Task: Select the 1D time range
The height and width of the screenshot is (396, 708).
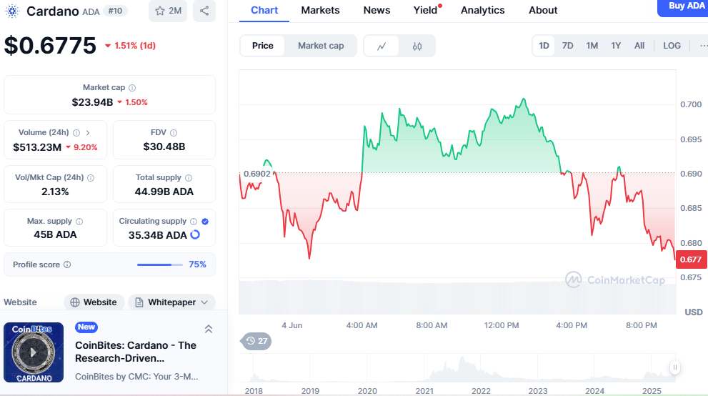Action: (544, 46)
